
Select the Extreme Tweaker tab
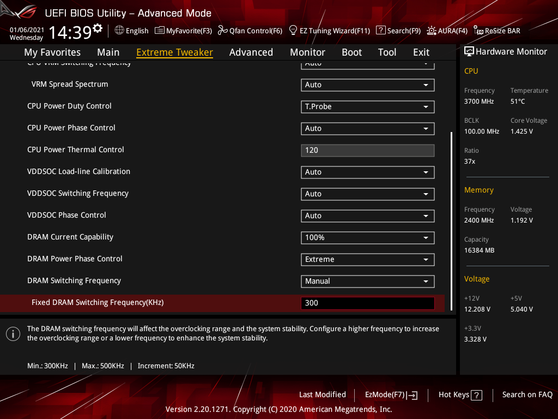pos(175,52)
